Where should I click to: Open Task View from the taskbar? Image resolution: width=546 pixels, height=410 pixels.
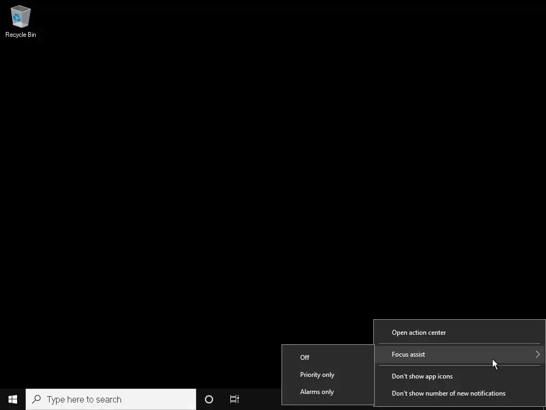[235, 399]
